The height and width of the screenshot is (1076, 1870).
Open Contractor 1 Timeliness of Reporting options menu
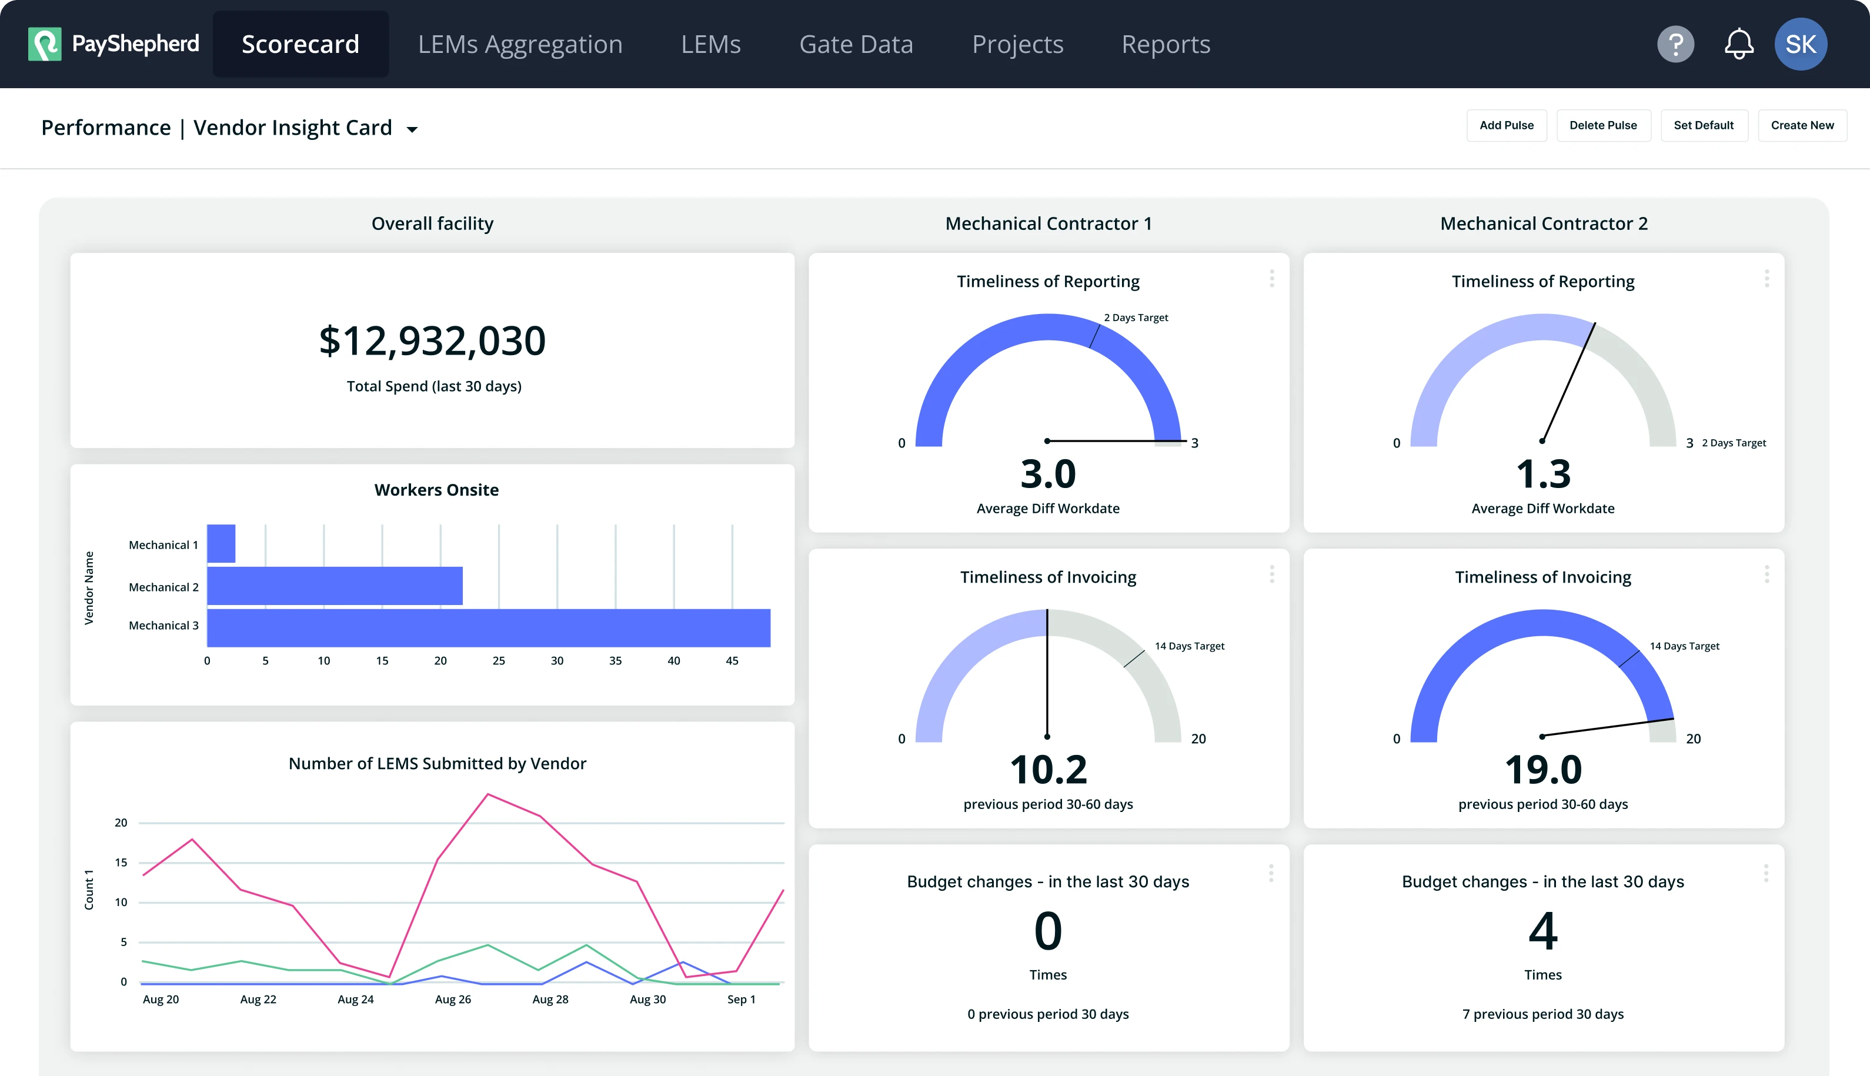1271,279
